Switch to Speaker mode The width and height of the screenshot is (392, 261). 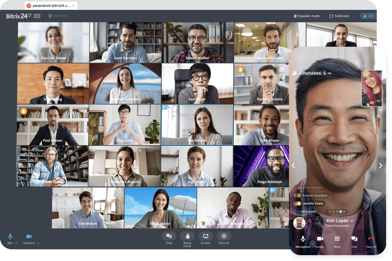tap(306, 16)
